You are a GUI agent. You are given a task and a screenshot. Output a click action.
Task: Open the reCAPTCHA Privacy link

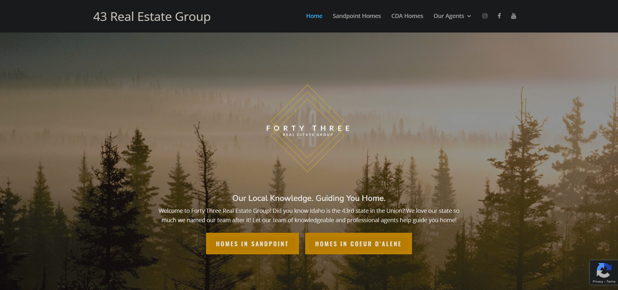pyautogui.click(x=598, y=282)
